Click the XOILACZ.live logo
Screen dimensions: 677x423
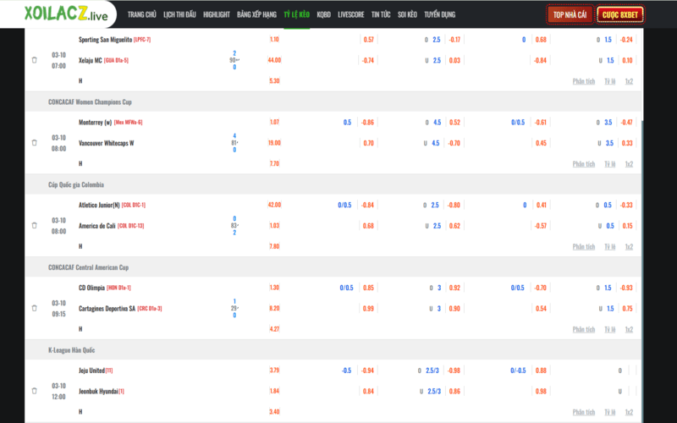[58, 14]
